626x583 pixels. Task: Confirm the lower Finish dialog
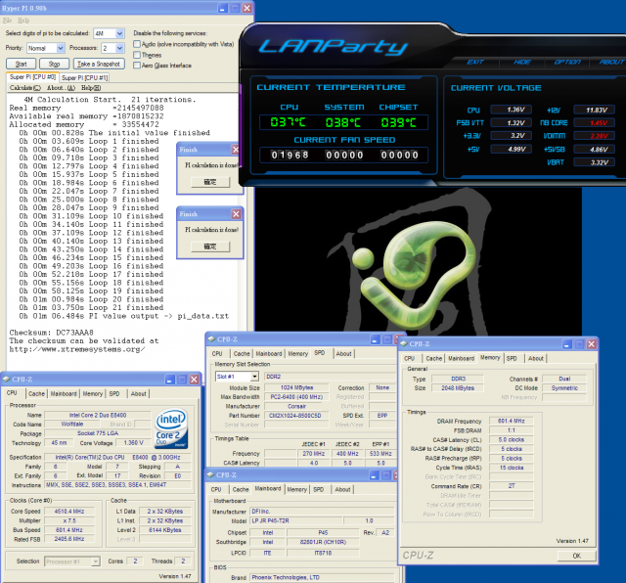point(210,247)
